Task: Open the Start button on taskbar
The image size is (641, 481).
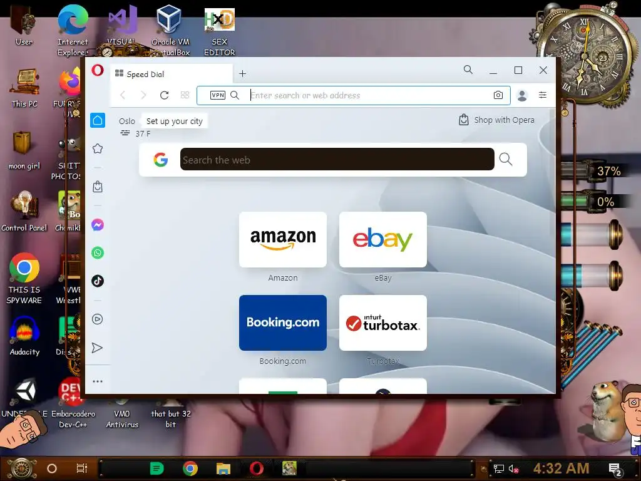Action: click(x=21, y=468)
